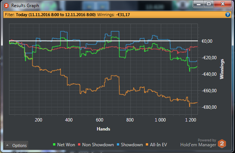The width and height of the screenshot is (235, 153).
Task: Click the green Net Won legend swatch
Action: pos(54,144)
